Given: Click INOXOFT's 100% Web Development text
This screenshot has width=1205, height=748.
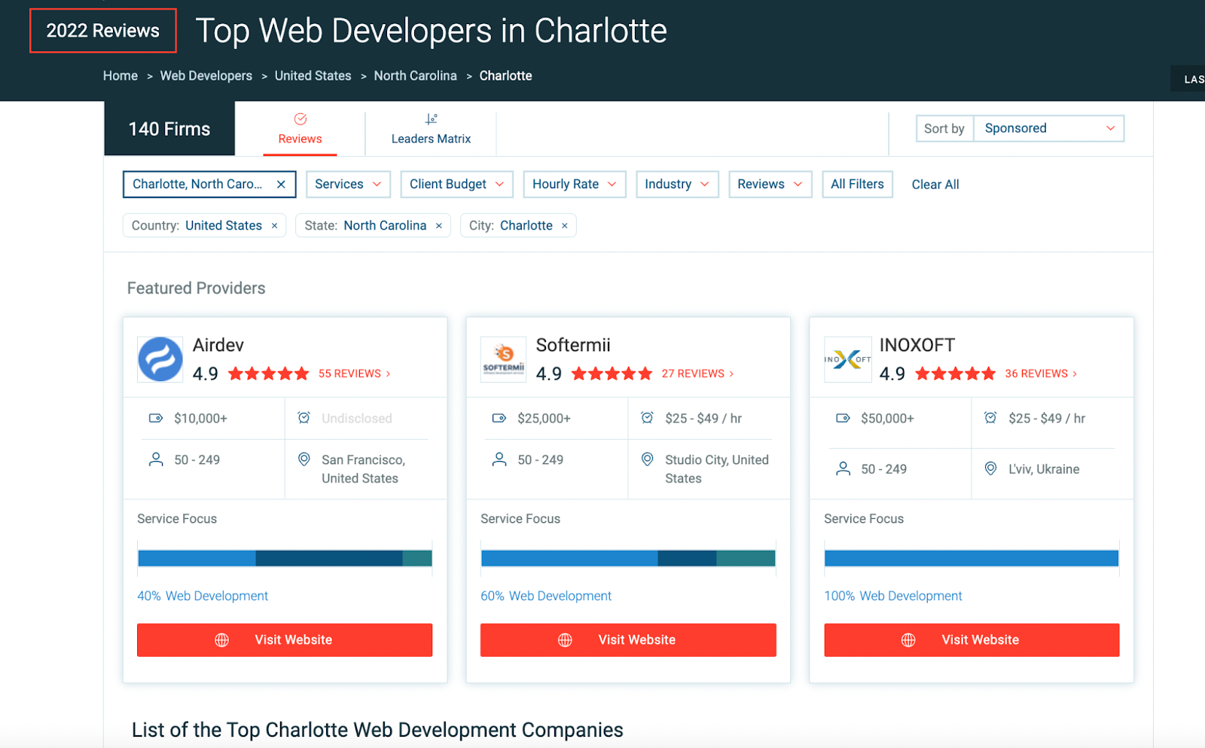Looking at the screenshot, I should (x=893, y=596).
